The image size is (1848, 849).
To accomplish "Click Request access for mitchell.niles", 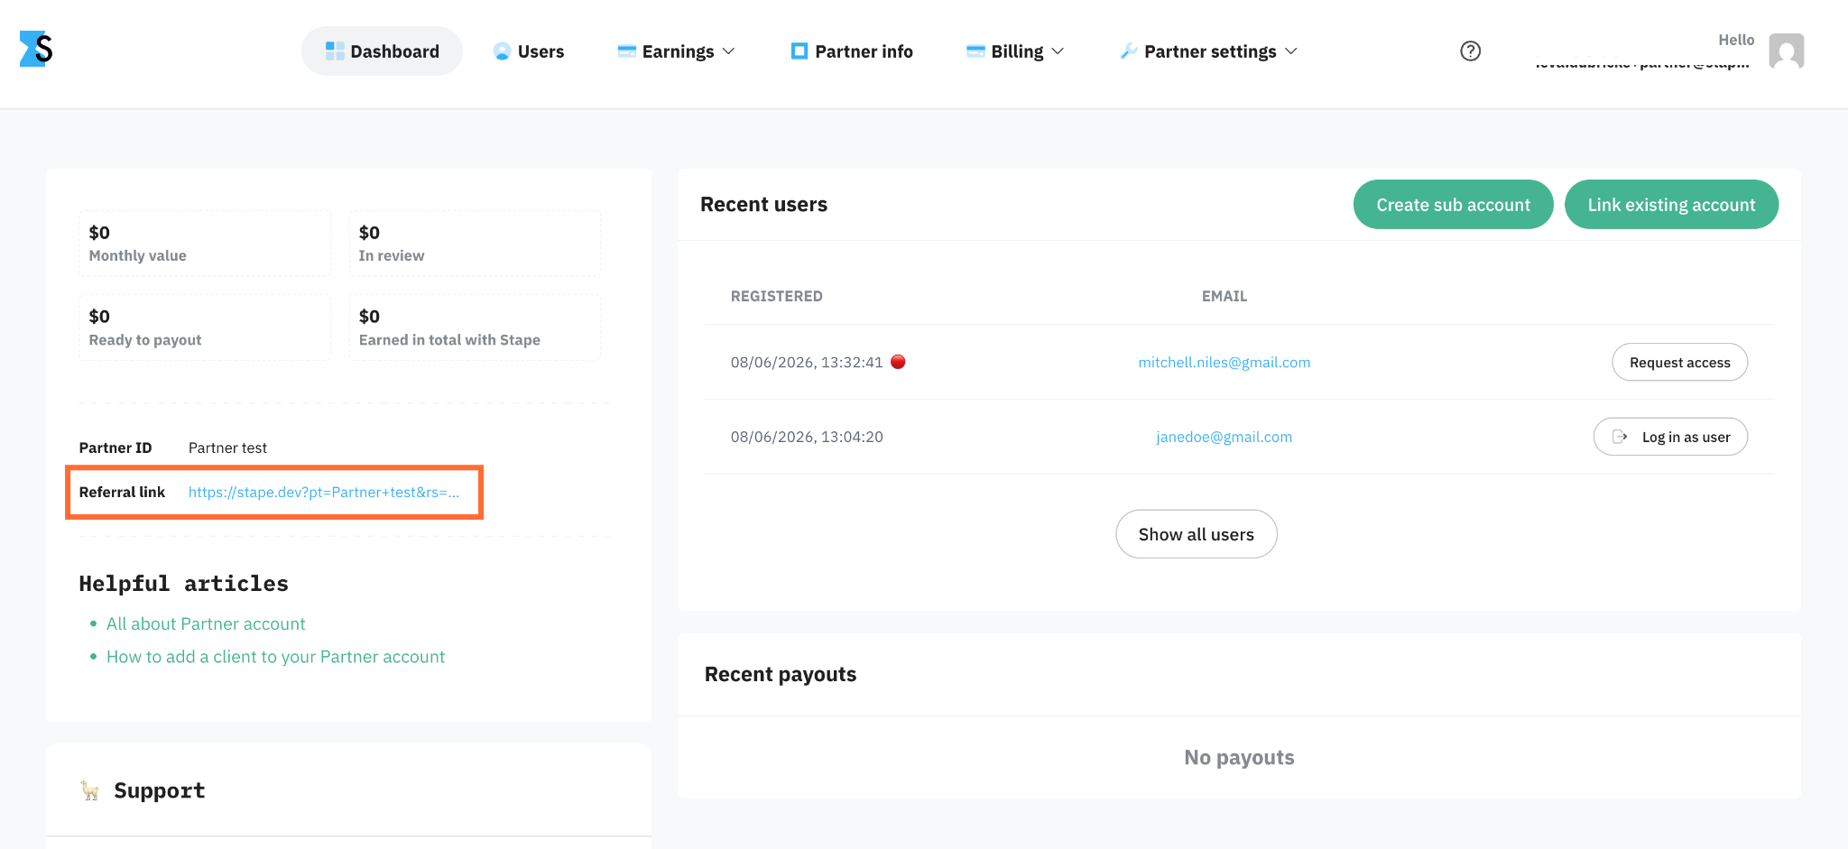I will pos(1679,362).
